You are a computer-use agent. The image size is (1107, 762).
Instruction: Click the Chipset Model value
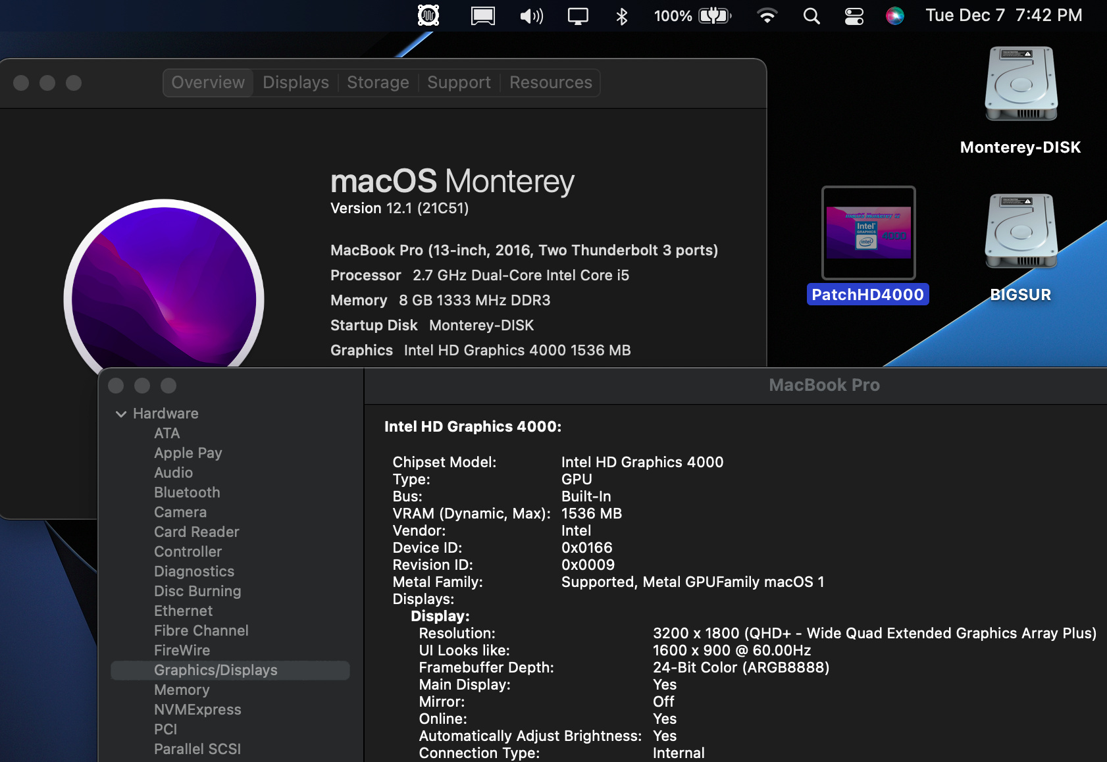642,462
